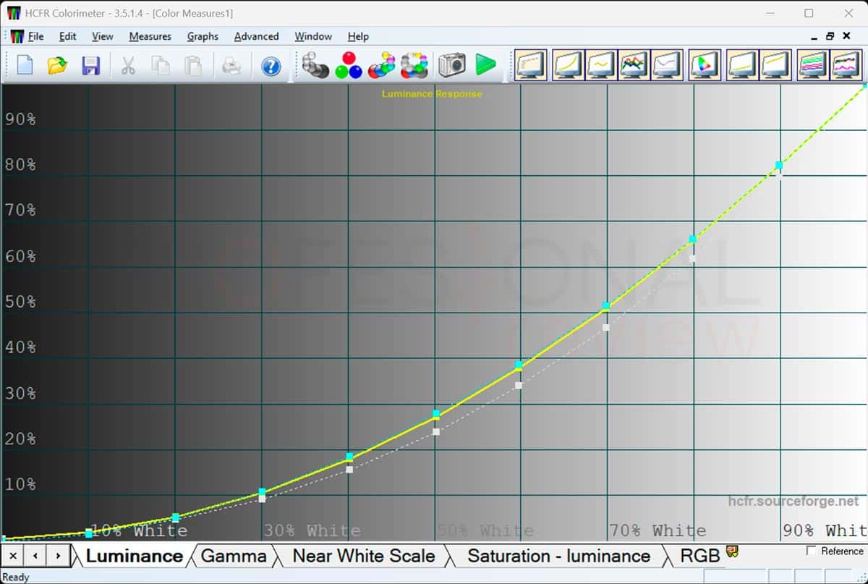Measure gray scale with gray spheres icon
The height and width of the screenshot is (584, 868).
(315, 65)
